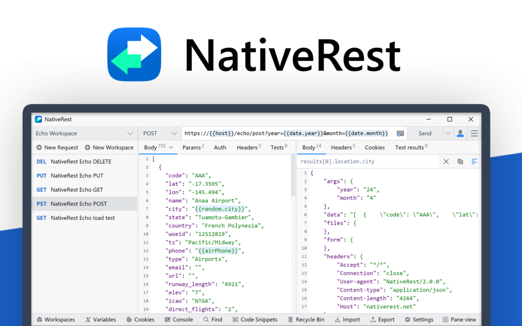
Task: Open Cookies from bottom bar
Action: [140, 319]
